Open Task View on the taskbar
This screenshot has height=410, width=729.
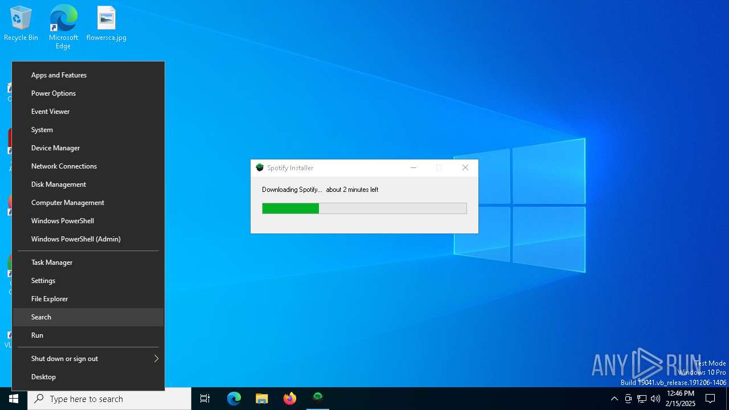click(205, 399)
